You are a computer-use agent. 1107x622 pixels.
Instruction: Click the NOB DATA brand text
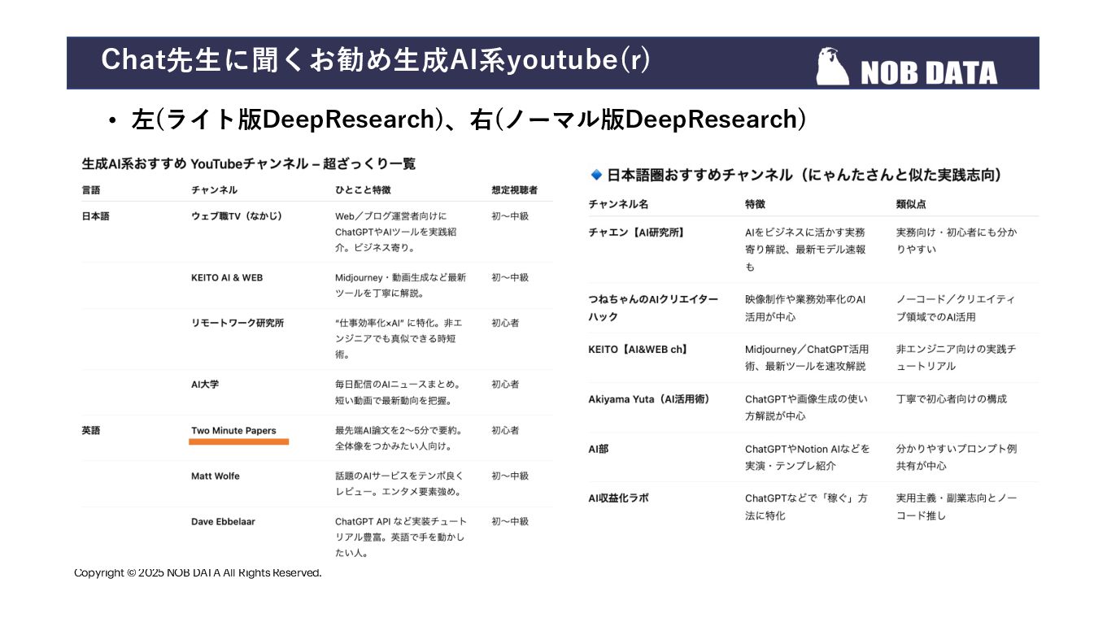tap(929, 73)
